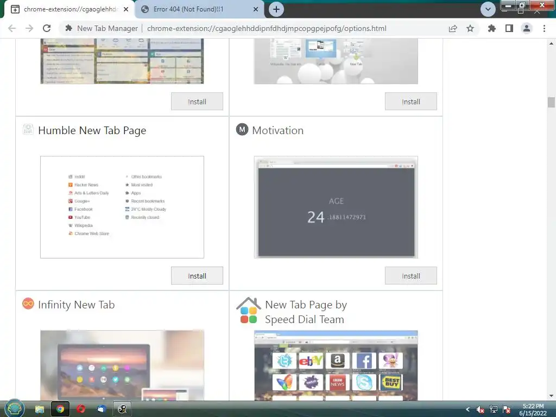Click the Humble New Tab Page icon
The height and width of the screenshot is (417, 556).
(28, 129)
